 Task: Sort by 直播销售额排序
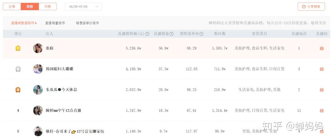(x=24, y=23)
